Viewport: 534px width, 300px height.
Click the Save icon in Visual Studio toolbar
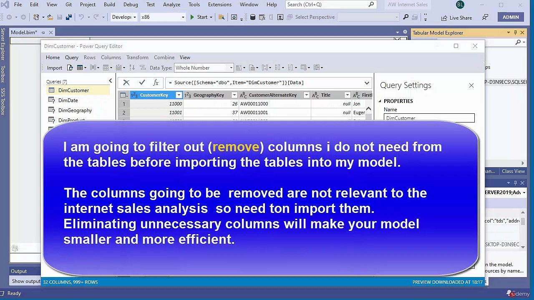(x=60, y=17)
